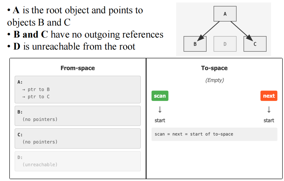Image resolution: width=284 pixels, height=181 pixels.
Task: Click the green scan pointer badge
Action: click(160, 96)
